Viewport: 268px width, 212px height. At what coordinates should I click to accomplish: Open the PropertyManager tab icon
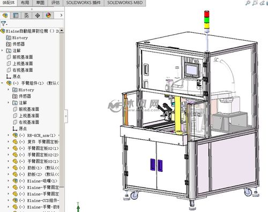point(16,16)
